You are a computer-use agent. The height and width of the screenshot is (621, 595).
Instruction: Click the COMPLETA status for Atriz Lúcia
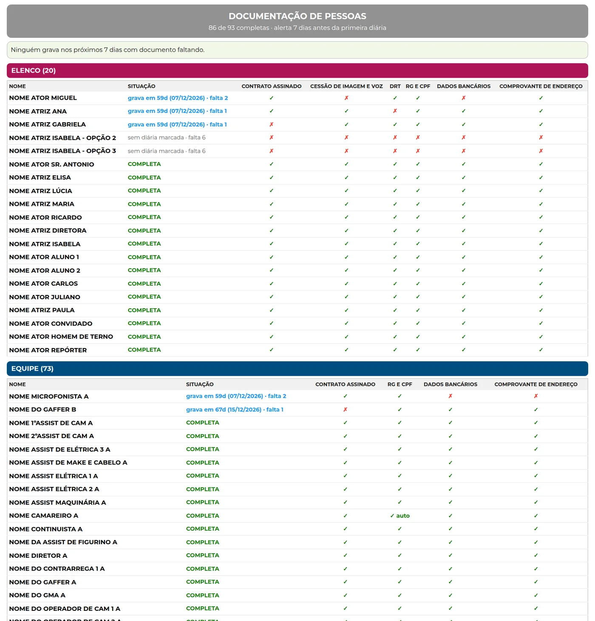[144, 191]
